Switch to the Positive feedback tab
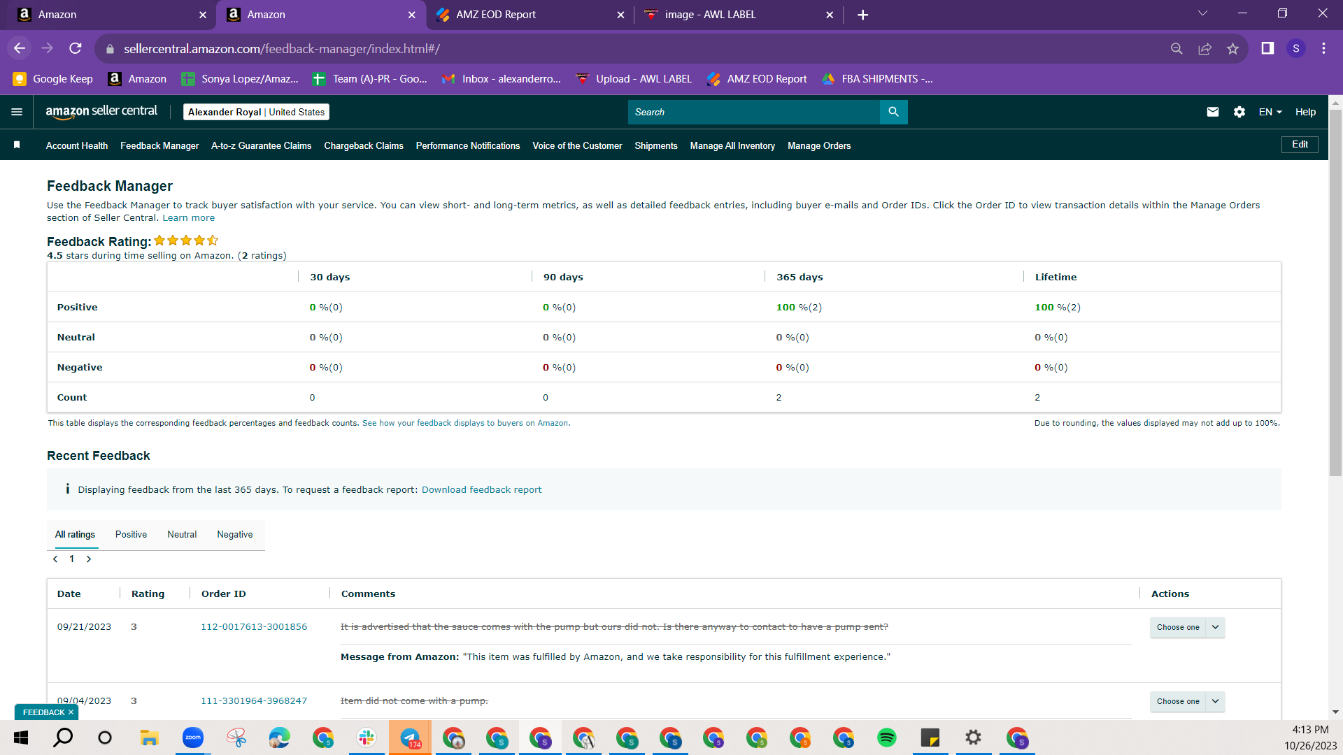The height and width of the screenshot is (755, 1343). point(132,535)
